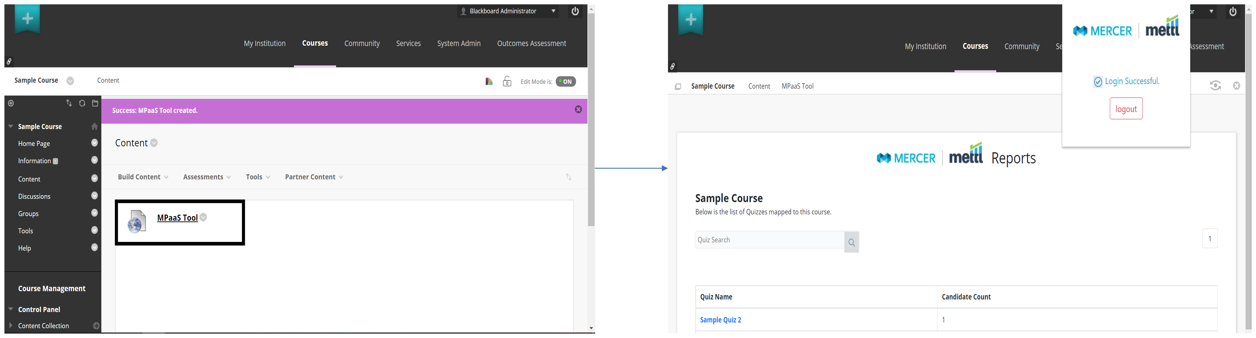Open the user dropdown arrow in right screenshot
The width and height of the screenshot is (1256, 338).
pos(1211,12)
